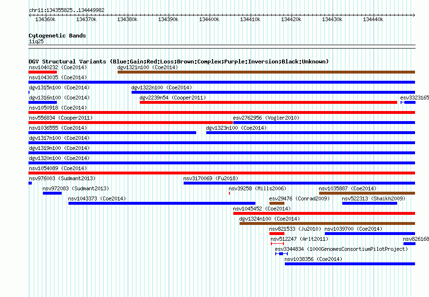The image size is (429, 297).
Task: Click the nsv1043035 (Coe2014) label
Action: (58, 77)
